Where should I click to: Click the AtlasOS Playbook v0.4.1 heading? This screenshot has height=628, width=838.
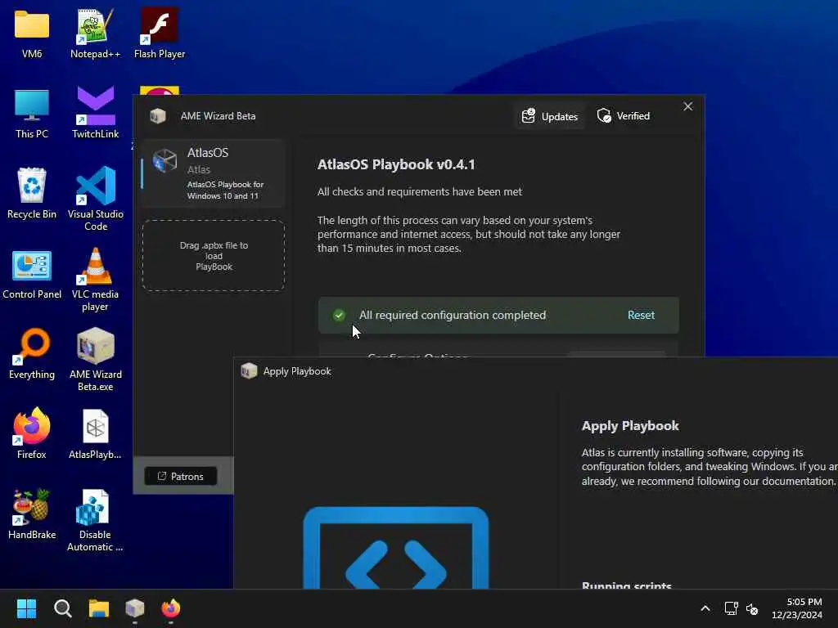(x=396, y=164)
